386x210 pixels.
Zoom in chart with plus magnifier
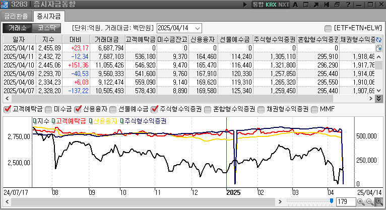(x=361, y=202)
